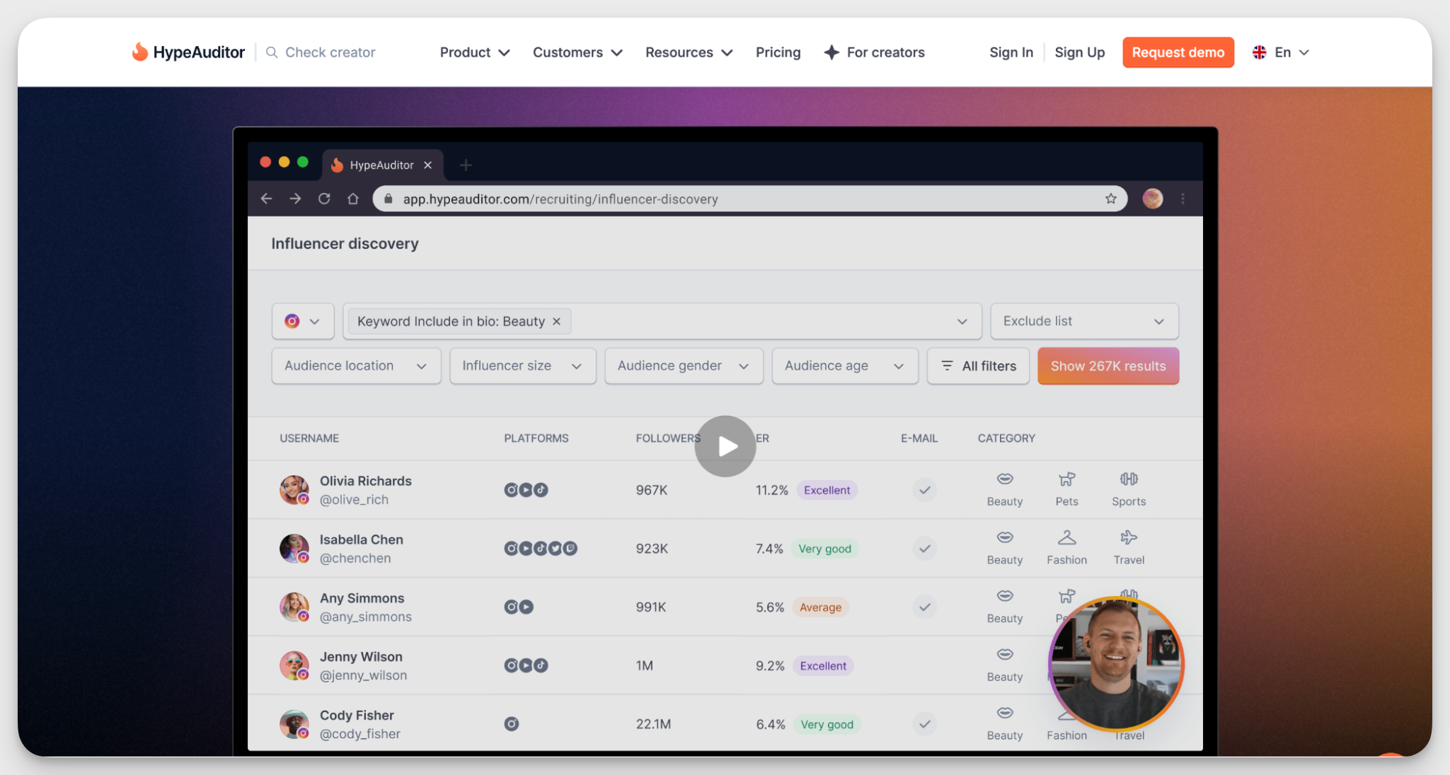Click the username @jenny_wilson
Image resolution: width=1450 pixels, height=775 pixels.
(363, 675)
